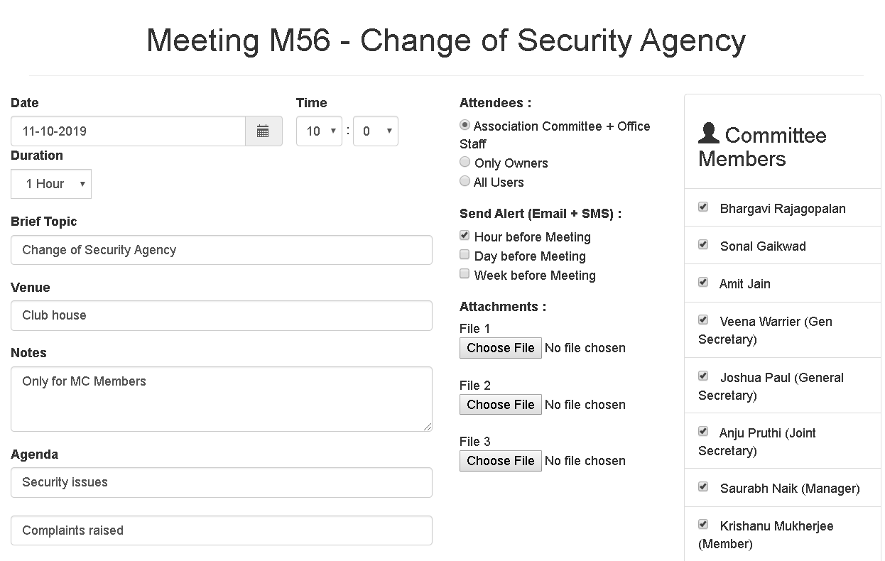This screenshot has width=885, height=561.
Task: Toggle Krishanu Mukherjee (Member) selection
Action: (702, 524)
